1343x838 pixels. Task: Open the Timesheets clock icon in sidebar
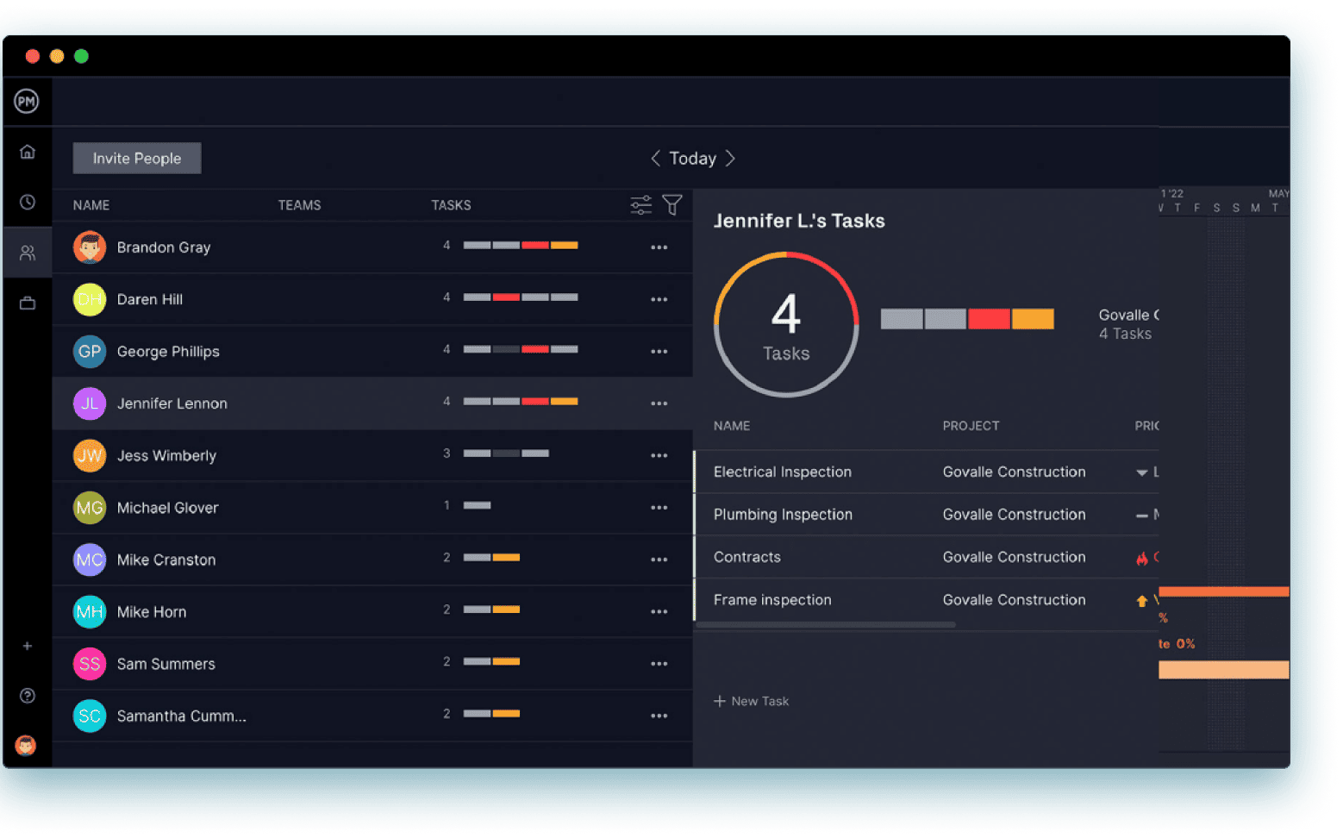[x=27, y=202]
